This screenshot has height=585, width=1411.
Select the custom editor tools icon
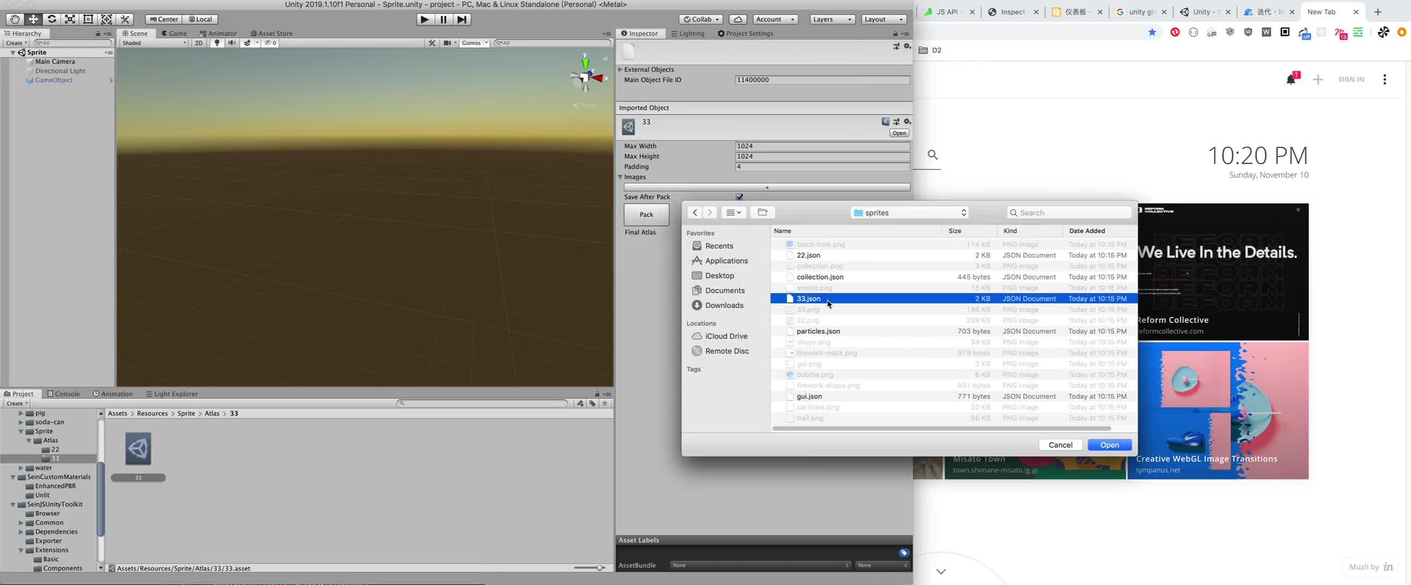pyautogui.click(x=125, y=19)
